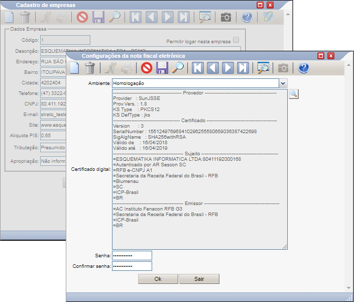Click trash icon in Cadastro de empresas toolbar
This screenshot has width=354, height=302.
pos(25,17)
